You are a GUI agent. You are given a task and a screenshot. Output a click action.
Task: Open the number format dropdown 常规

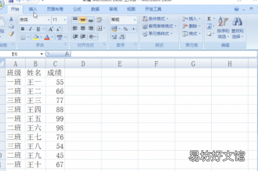pos(123,20)
